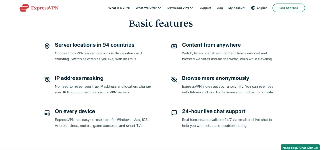Viewport: 321px width, 150px height.
Task: Open My Account in the navigation
Action: pos(237,8)
